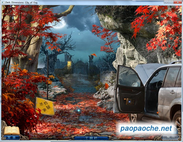Click the glowing sparkle inside the car door

(129, 102)
